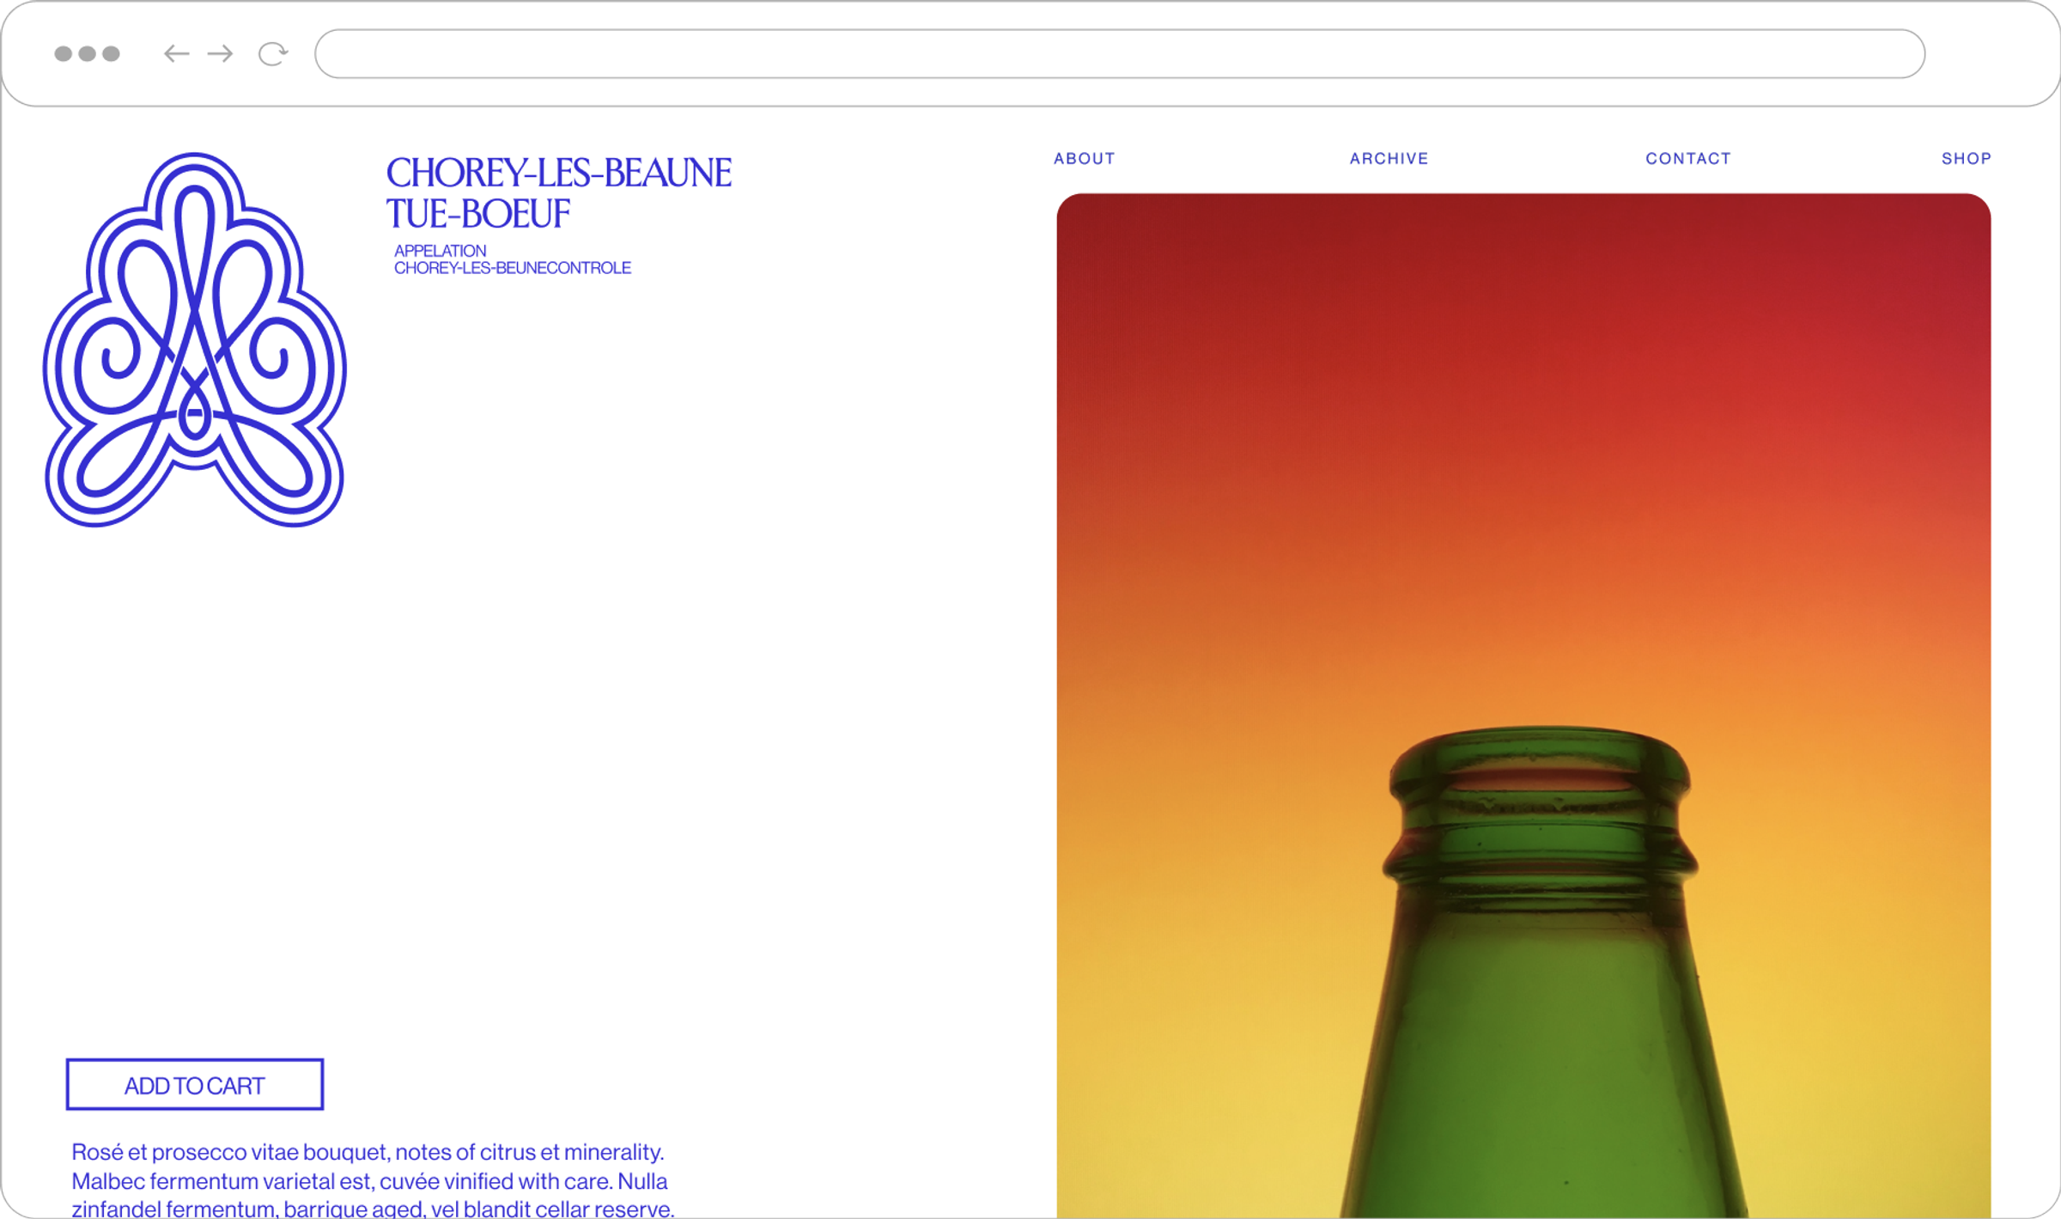2061x1219 pixels.
Task: Click the Malbec fermentum description line
Action: pyautogui.click(x=369, y=1181)
